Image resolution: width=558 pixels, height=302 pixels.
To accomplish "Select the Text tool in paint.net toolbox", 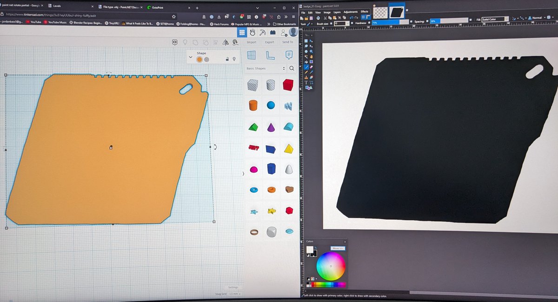I will point(306,82).
